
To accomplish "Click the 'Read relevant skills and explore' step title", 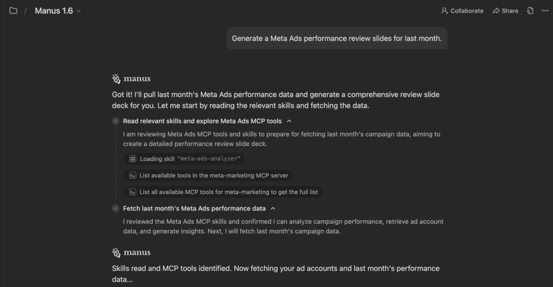I will [202, 121].
